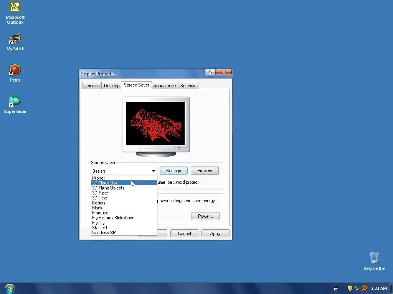The image size is (393, 294).
Task: Collapse the Beziers screen saver combo box
Action: pos(124,171)
